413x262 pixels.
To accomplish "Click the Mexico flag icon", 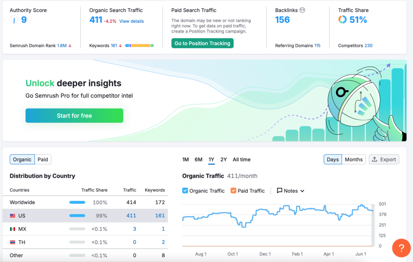I will click(x=13, y=229).
